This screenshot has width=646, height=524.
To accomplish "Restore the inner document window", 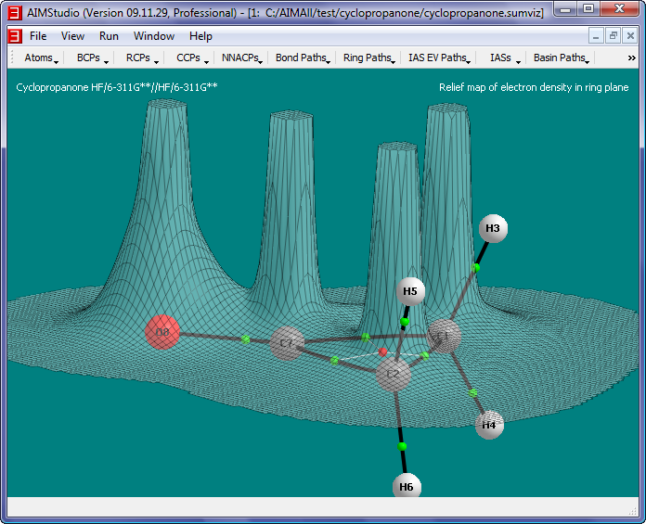I will coord(614,36).
